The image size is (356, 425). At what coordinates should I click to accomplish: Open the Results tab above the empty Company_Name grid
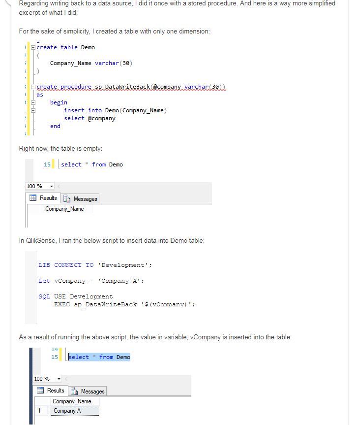click(43, 198)
